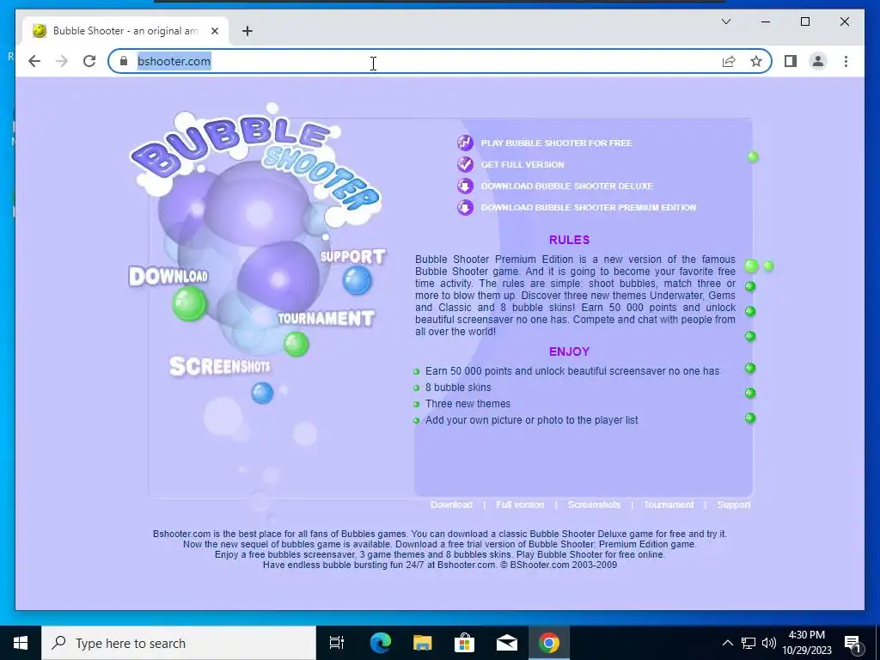Open Chrome's three-dot menu
The width and height of the screenshot is (880, 660).
point(846,61)
